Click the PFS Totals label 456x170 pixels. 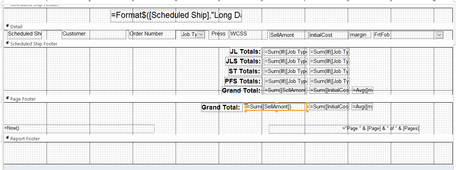tap(243, 81)
